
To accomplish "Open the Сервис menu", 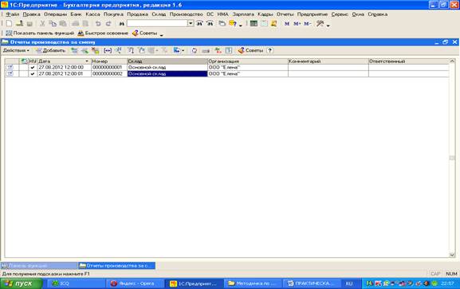I will pyautogui.click(x=340, y=14).
